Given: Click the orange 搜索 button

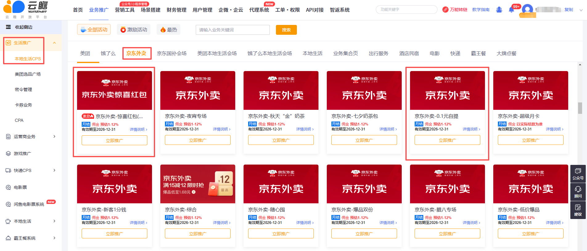Looking at the screenshot, I should pyautogui.click(x=286, y=30).
